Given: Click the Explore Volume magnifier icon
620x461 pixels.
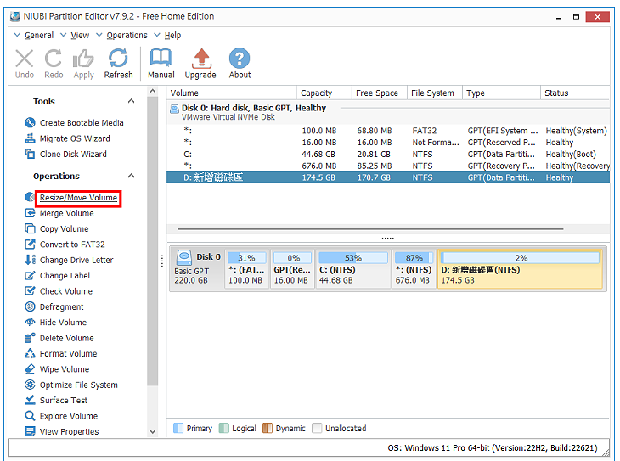Looking at the screenshot, I should click(30, 416).
